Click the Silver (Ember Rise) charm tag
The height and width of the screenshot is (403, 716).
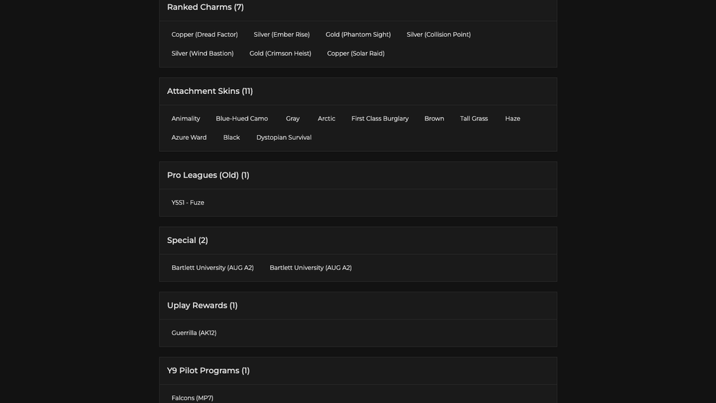(x=282, y=35)
